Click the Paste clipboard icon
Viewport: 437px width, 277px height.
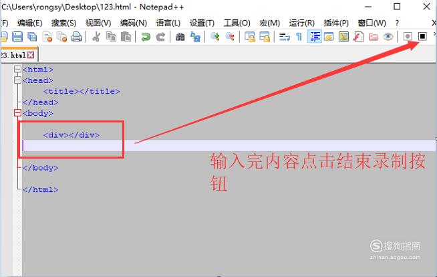[x=126, y=37]
